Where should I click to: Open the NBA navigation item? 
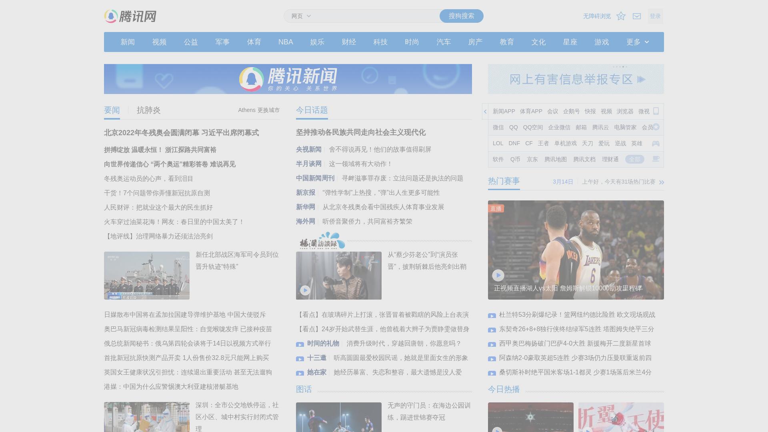tap(286, 42)
